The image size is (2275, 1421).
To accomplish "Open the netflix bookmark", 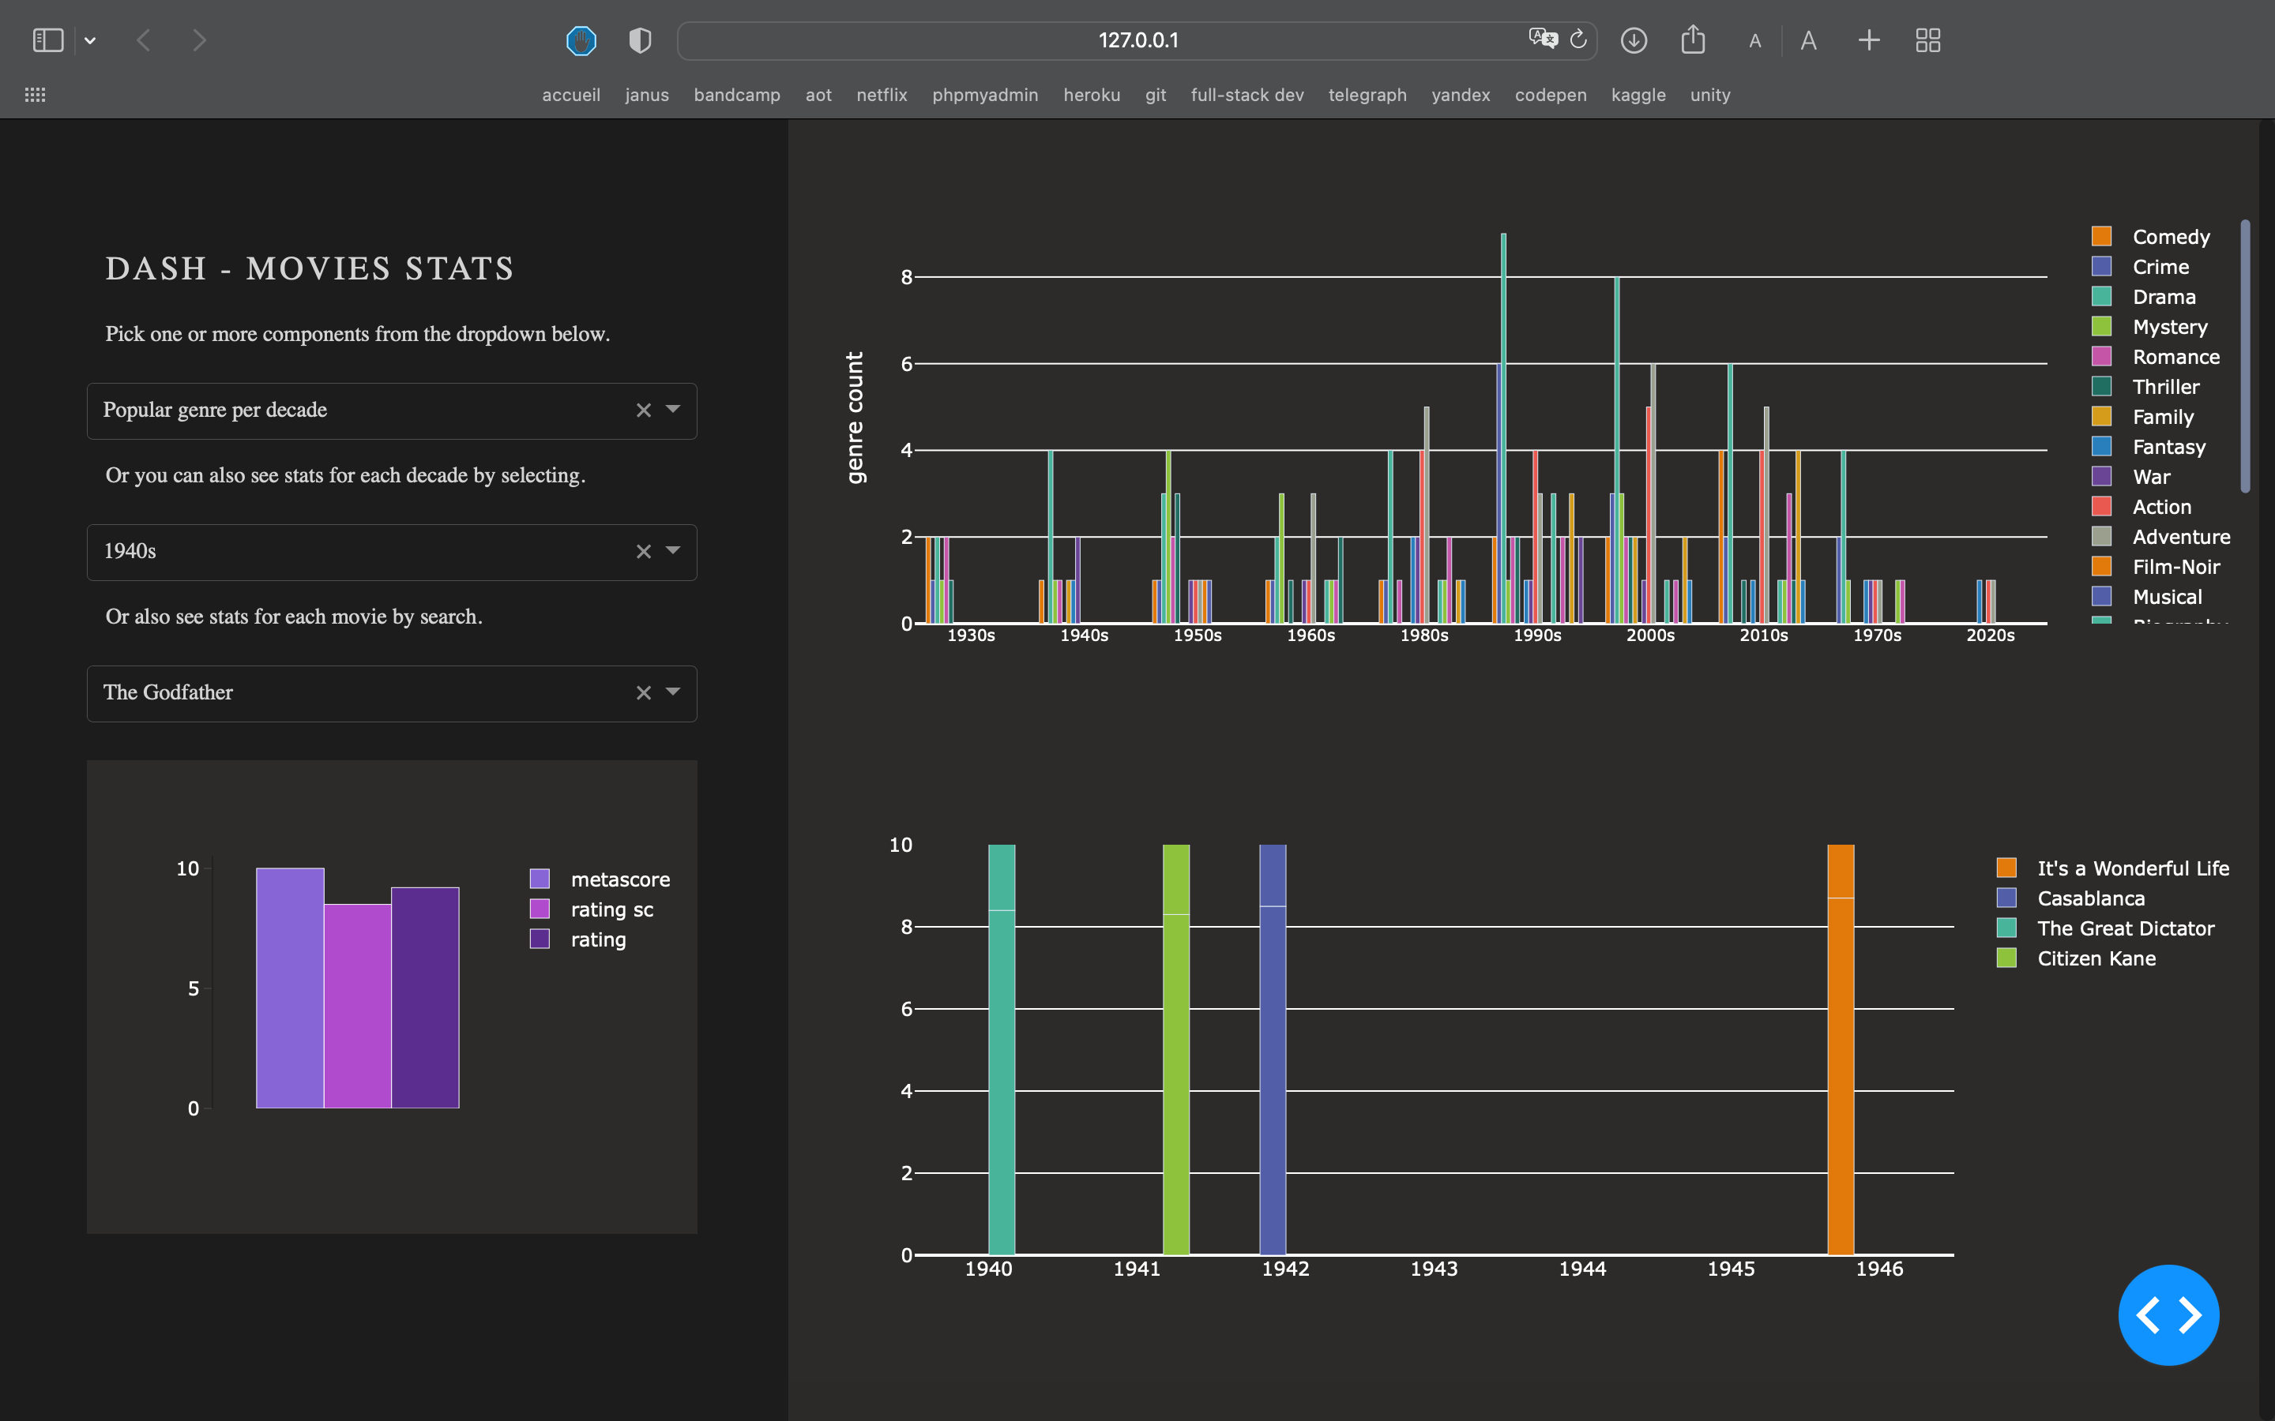I will pos(881,95).
